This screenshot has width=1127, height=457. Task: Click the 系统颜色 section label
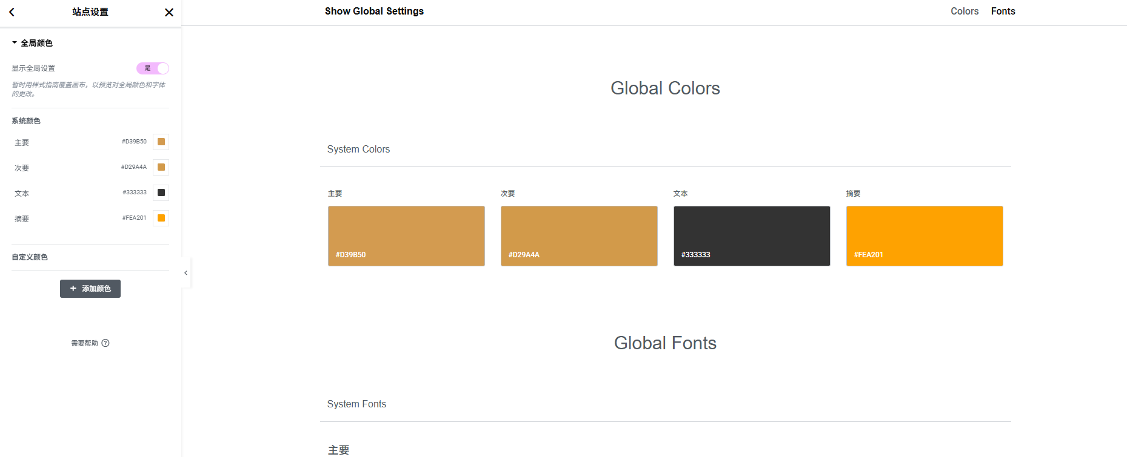pyautogui.click(x=26, y=121)
